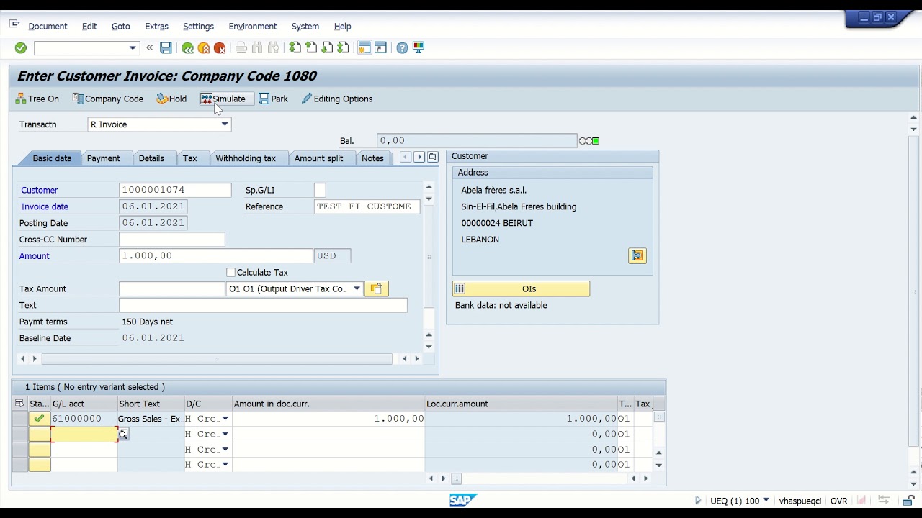Open the Goto menu
The height and width of the screenshot is (518, 922).
[x=121, y=27]
